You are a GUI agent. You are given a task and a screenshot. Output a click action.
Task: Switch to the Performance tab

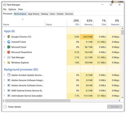point(20,14)
